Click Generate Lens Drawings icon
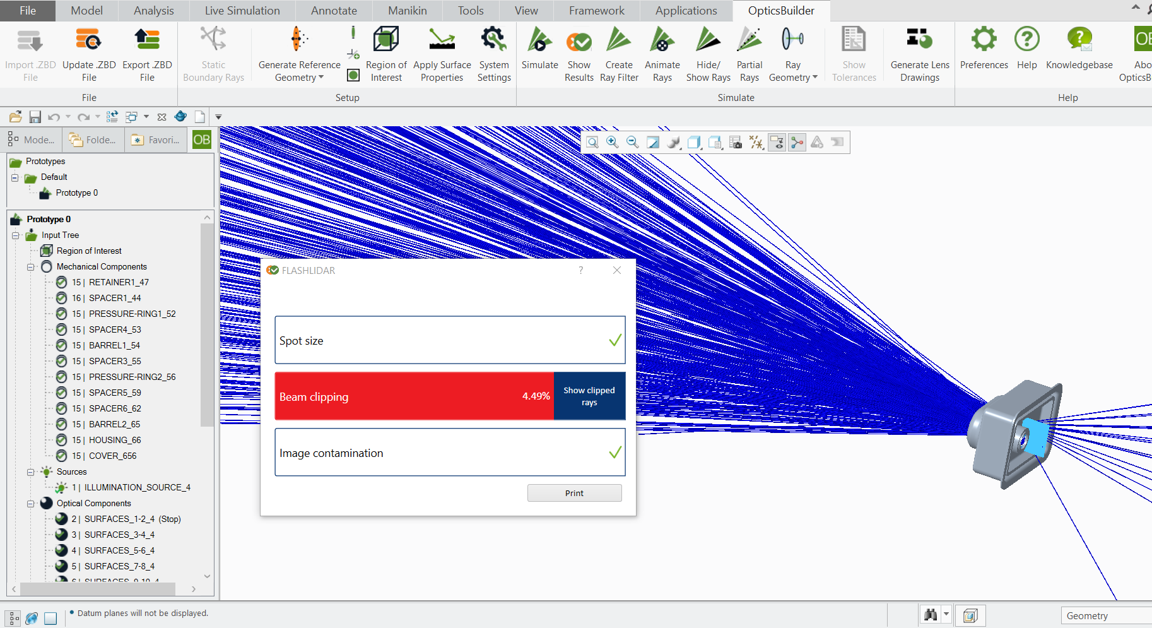This screenshot has width=1152, height=628. [919, 40]
